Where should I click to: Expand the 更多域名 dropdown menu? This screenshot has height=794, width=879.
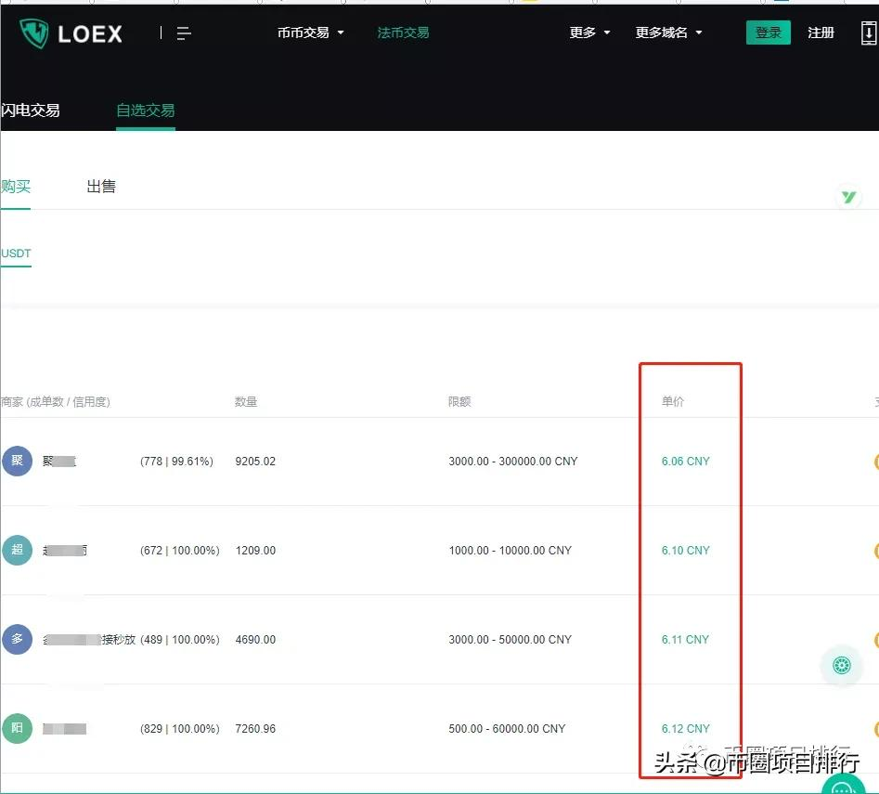(669, 33)
